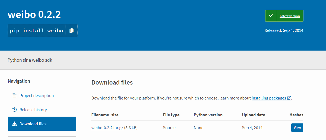Follow the Latest version link

[290, 16]
